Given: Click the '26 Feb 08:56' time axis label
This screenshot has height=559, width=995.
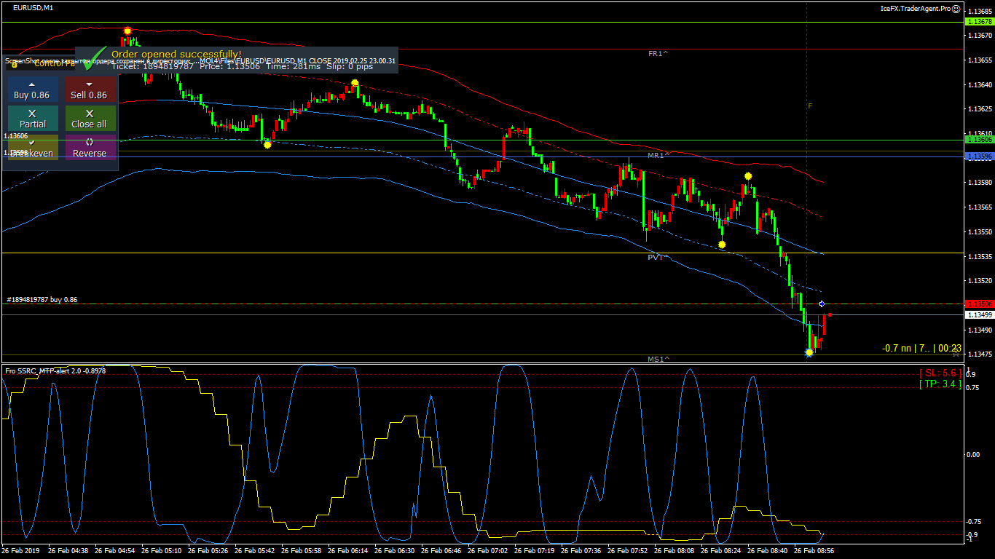Looking at the screenshot, I should coord(814,551).
